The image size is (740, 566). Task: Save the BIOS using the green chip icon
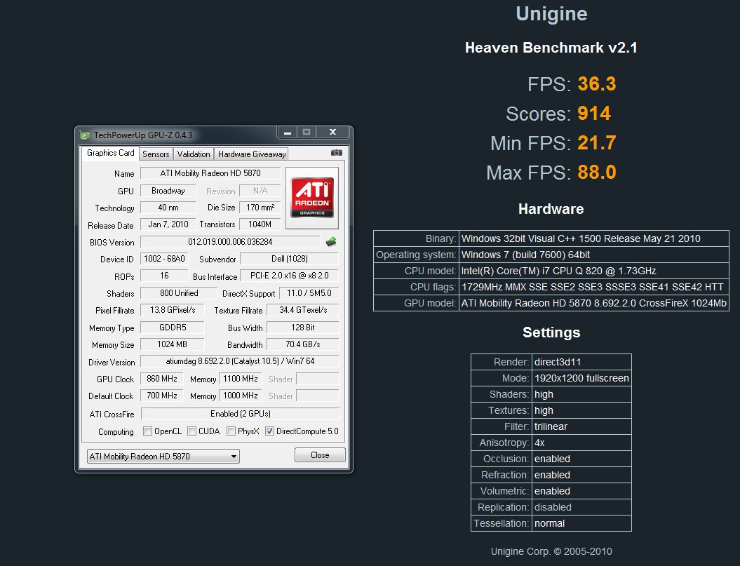click(331, 242)
